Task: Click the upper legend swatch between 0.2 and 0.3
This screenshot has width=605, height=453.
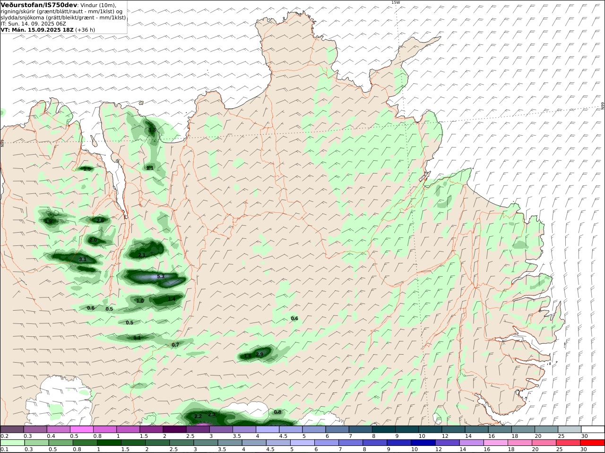Action: [12, 429]
